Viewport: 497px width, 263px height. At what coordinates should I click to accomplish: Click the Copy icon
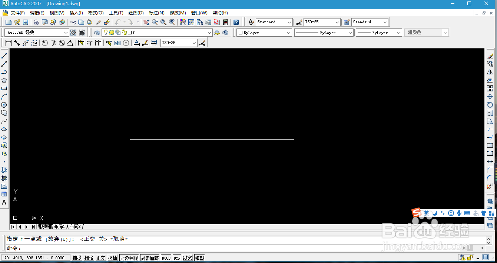pyautogui.click(x=81, y=22)
